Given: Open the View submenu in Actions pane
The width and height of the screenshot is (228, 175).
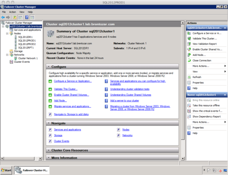Looking at the screenshot, I should pyautogui.click(x=207, y=71).
